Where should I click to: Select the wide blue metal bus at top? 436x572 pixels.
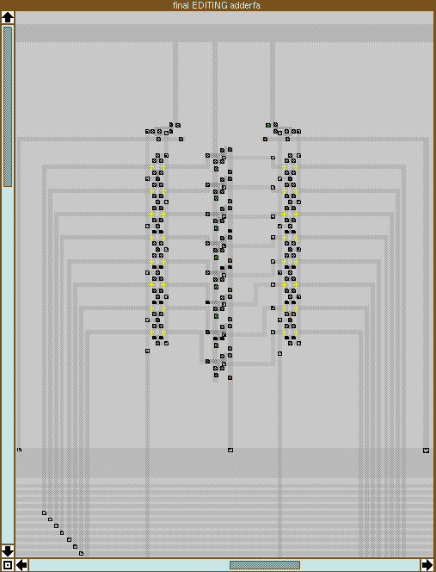point(224,34)
